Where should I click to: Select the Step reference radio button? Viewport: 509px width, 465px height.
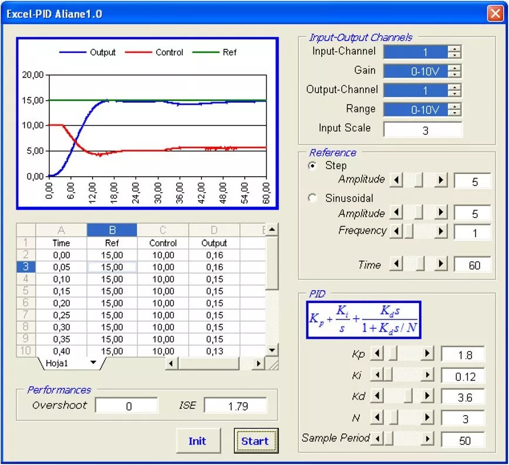[313, 166]
